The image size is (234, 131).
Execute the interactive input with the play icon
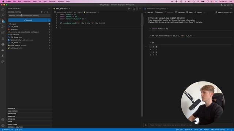[x=146, y=125]
